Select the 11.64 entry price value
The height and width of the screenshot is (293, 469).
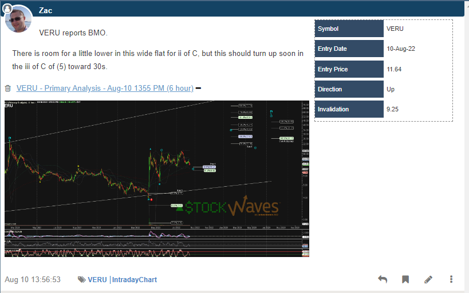pyautogui.click(x=394, y=69)
